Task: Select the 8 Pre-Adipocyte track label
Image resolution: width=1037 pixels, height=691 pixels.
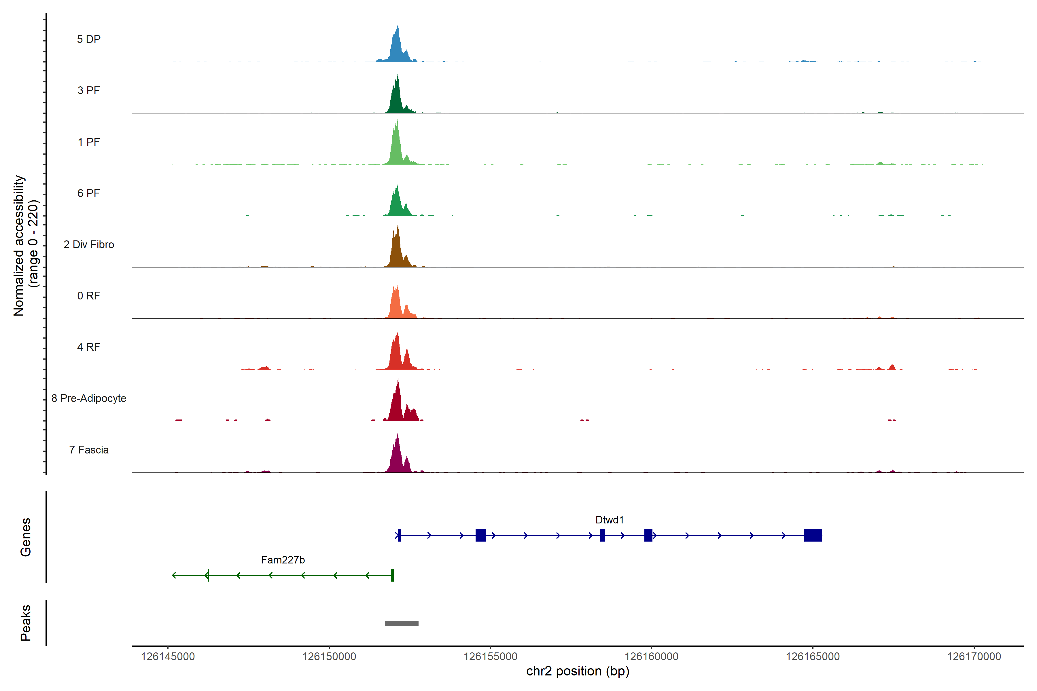Action: [x=89, y=398]
